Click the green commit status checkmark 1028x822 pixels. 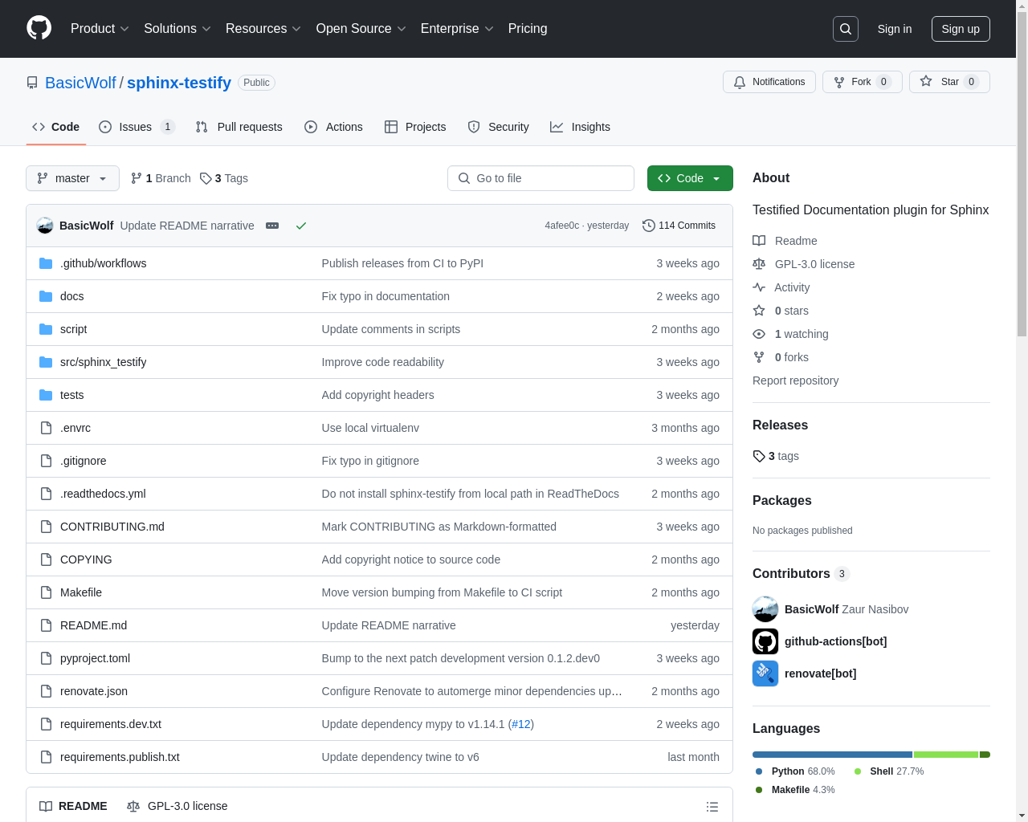(301, 226)
